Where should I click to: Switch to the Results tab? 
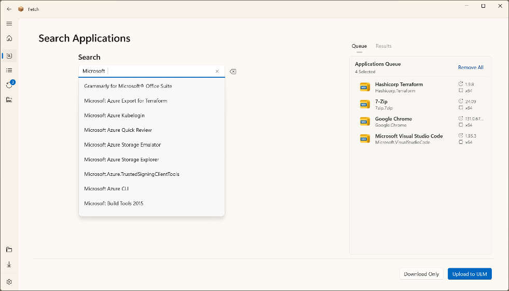[383, 46]
